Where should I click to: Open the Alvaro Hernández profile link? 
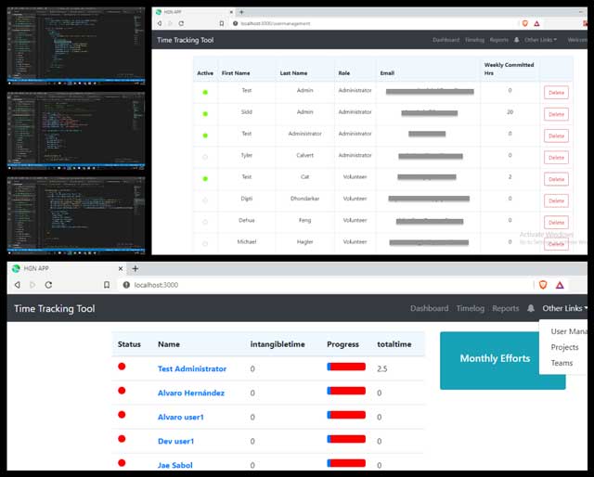tap(190, 393)
